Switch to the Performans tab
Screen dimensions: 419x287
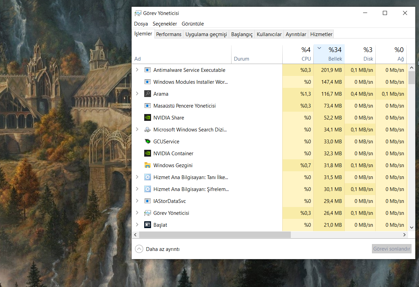tap(169, 34)
